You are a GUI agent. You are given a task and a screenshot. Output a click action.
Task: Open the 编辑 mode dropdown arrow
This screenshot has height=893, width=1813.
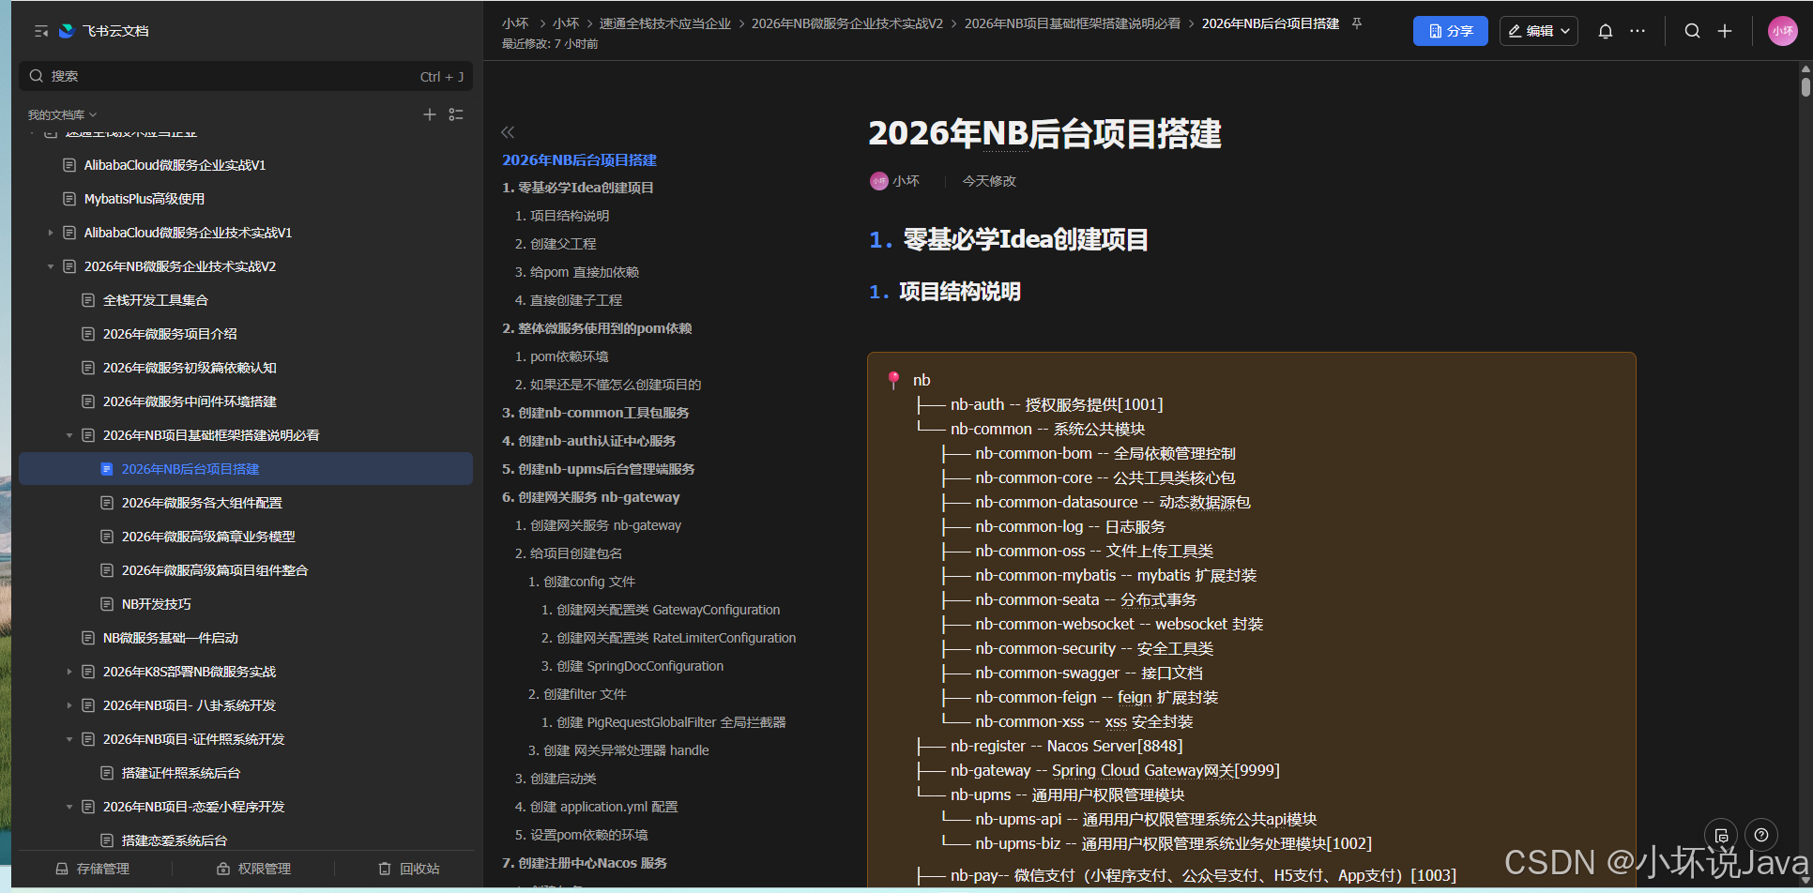click(x=1563, y=31)
